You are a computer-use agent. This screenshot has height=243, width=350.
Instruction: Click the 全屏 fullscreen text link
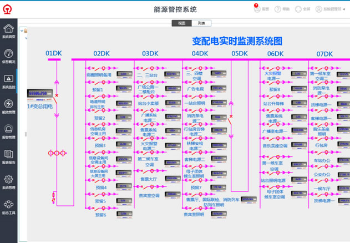point(307,9)
